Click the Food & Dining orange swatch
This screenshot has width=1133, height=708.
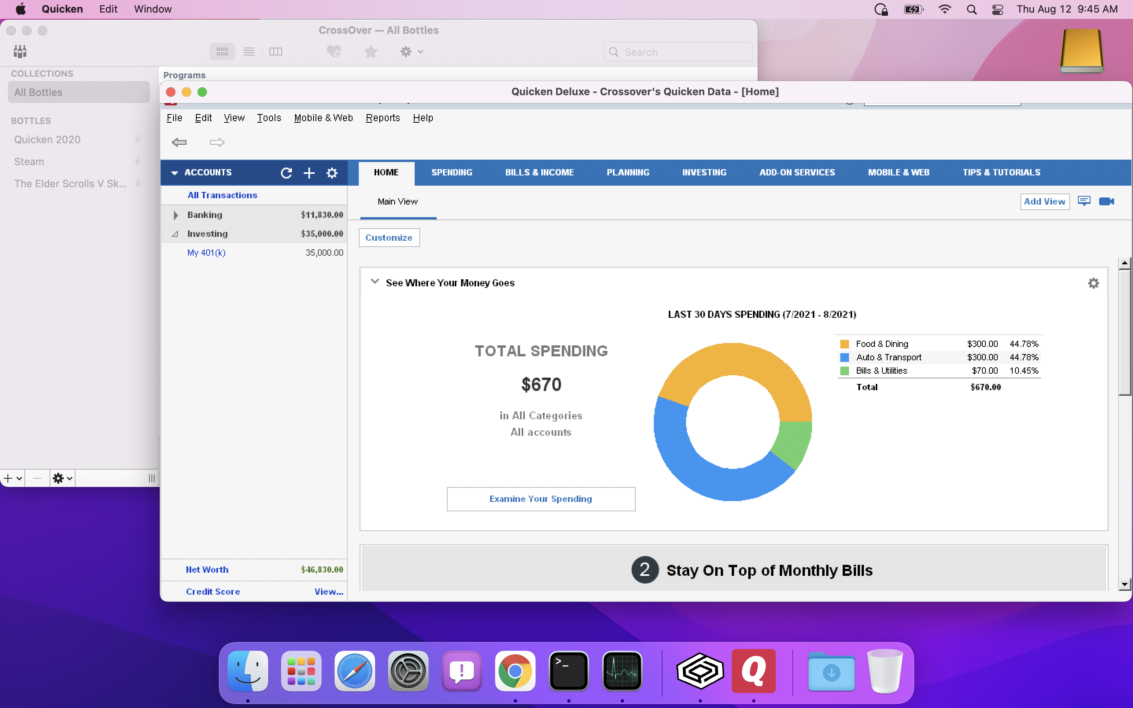845,344
